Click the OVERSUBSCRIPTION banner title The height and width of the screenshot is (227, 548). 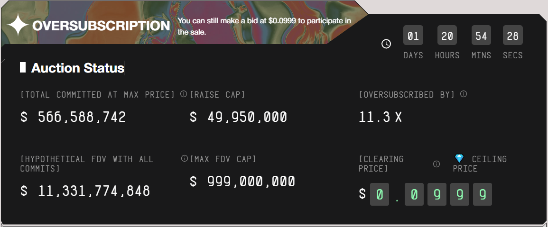(101, 26)
